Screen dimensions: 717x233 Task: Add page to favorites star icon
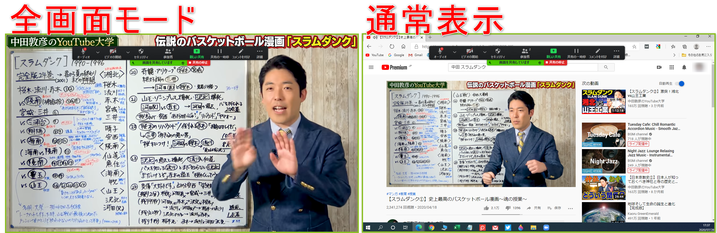634,47
